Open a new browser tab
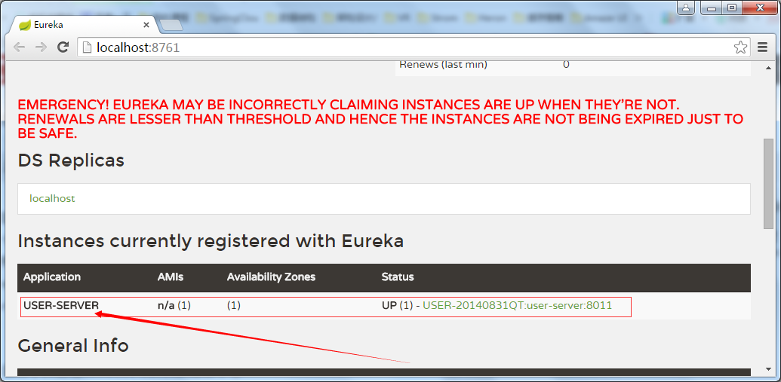The width and height of the screenshot is (781, 382). pos(171,26)
